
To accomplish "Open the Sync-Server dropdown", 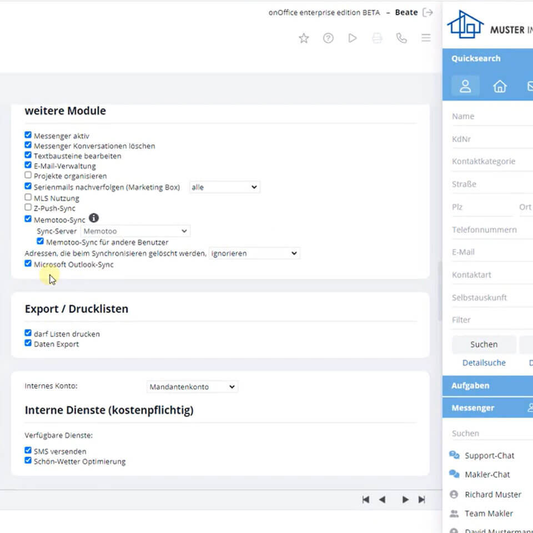I will pyautogui.click(x=135, y=231).
